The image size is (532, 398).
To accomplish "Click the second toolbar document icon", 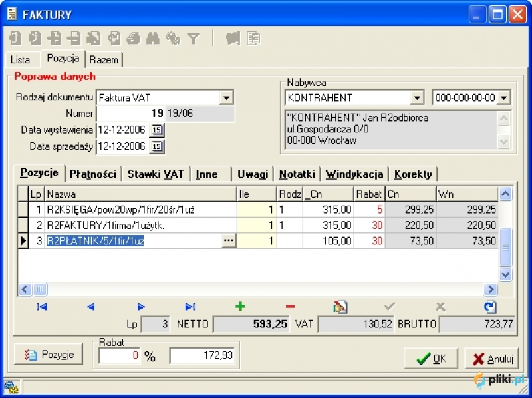I will 35,39.
